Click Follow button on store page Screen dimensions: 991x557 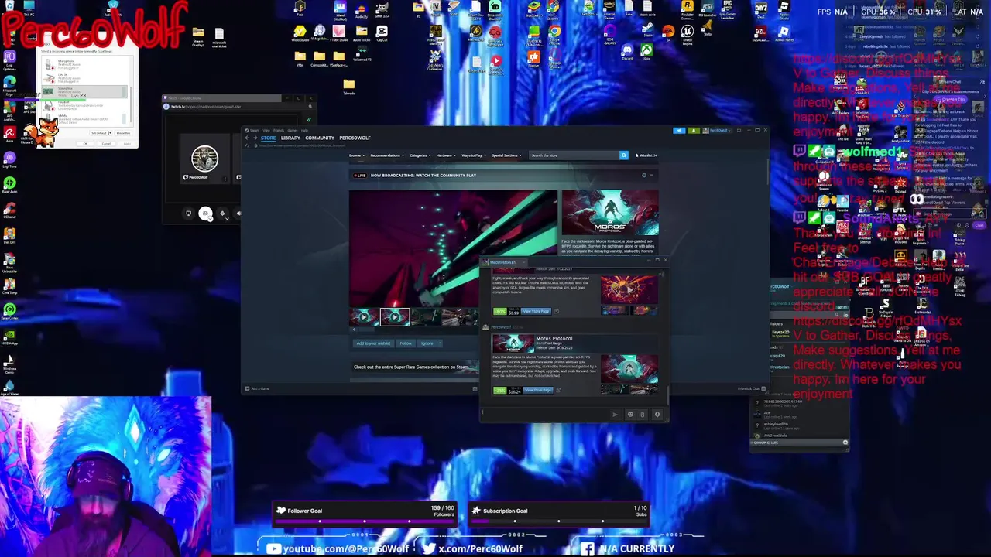[406, 343]
